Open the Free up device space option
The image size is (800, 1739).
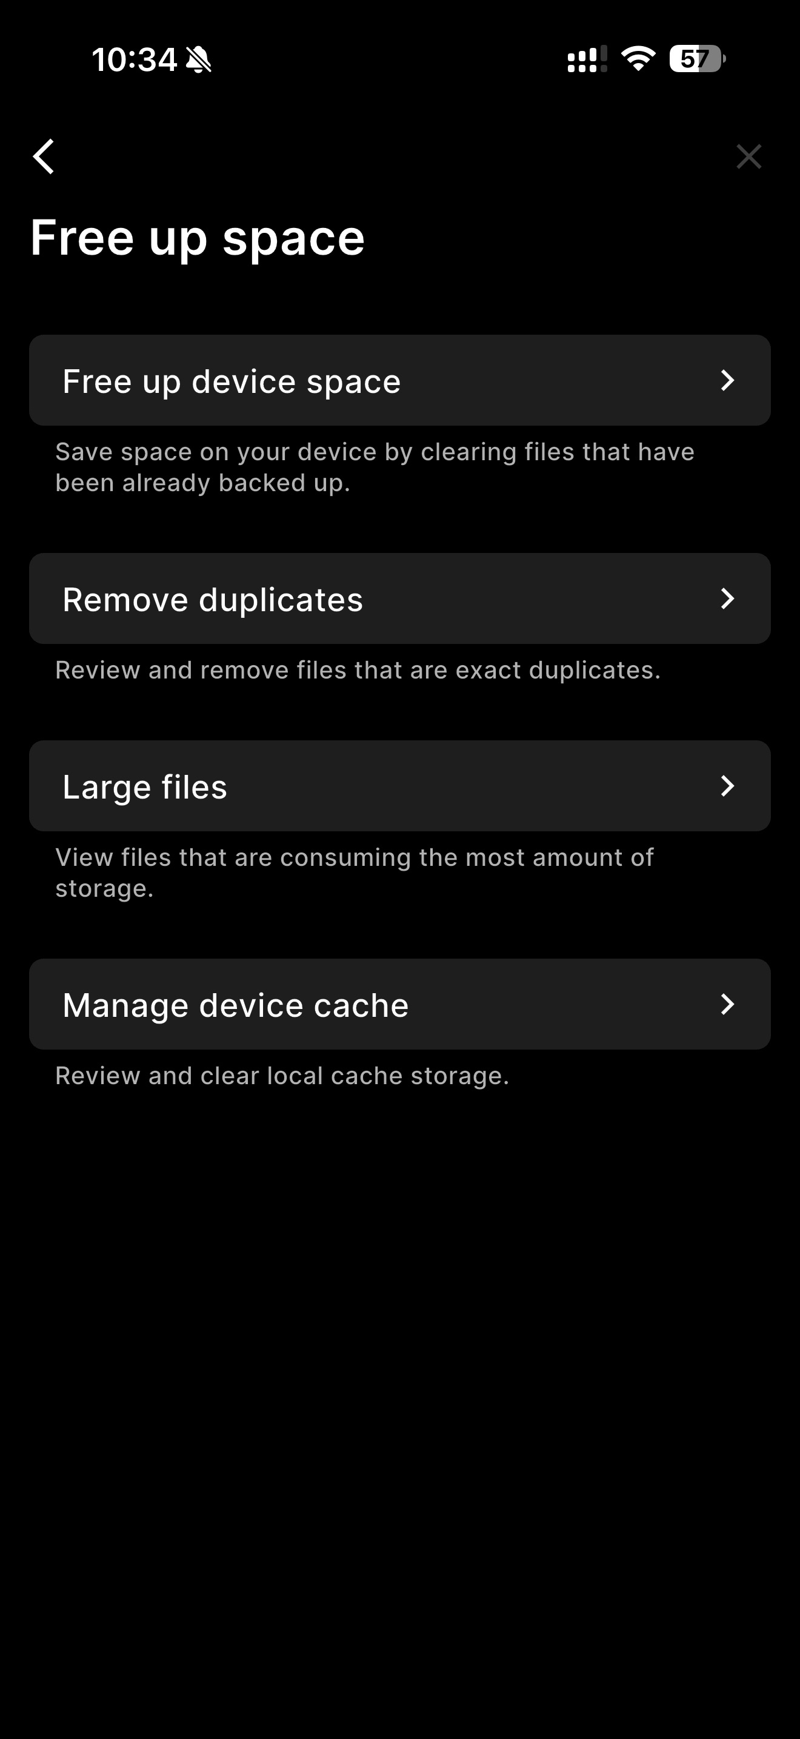click(399, 381)
